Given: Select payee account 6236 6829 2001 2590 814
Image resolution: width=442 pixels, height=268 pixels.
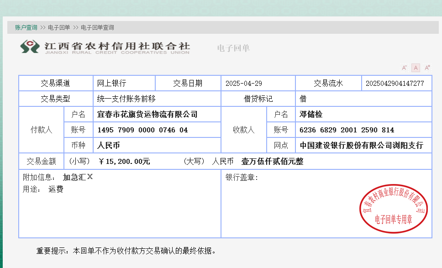Looking at the screenshot, I should [x=347, y=130].
